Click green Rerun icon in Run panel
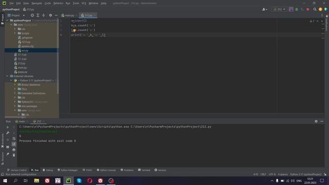329x185 pixels. coord(8,127)
